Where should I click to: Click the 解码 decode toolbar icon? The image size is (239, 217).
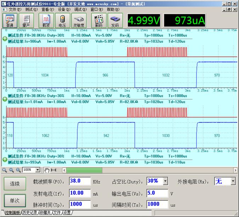coord(99,20)
